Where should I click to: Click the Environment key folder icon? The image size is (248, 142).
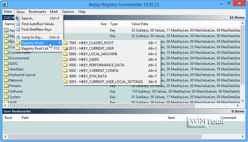click(x=6, y=58)
